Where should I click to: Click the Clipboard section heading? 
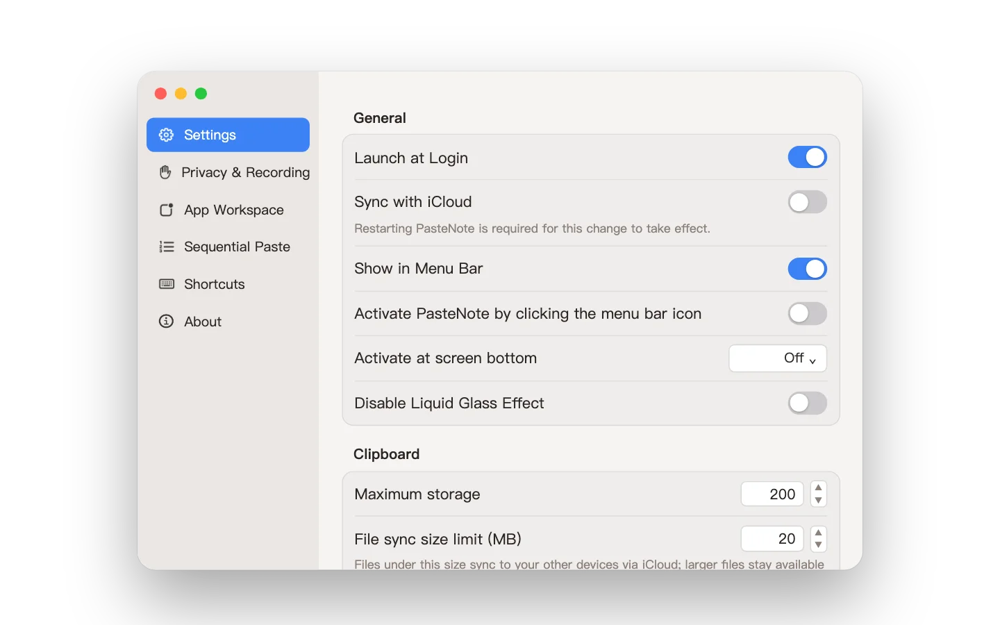pyautogui.click(x=386, y=454)
